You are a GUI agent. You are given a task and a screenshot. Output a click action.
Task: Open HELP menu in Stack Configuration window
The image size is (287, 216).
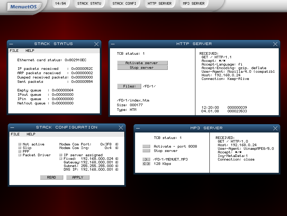point(31,134)
